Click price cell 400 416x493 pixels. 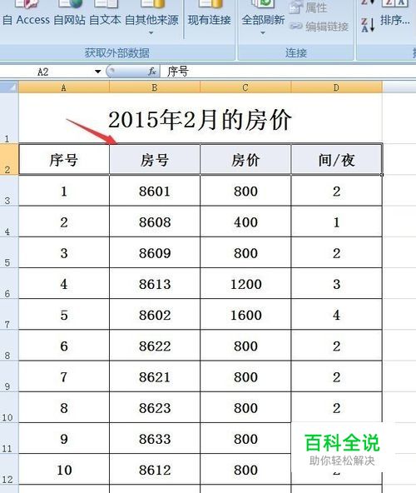[245, 222]
